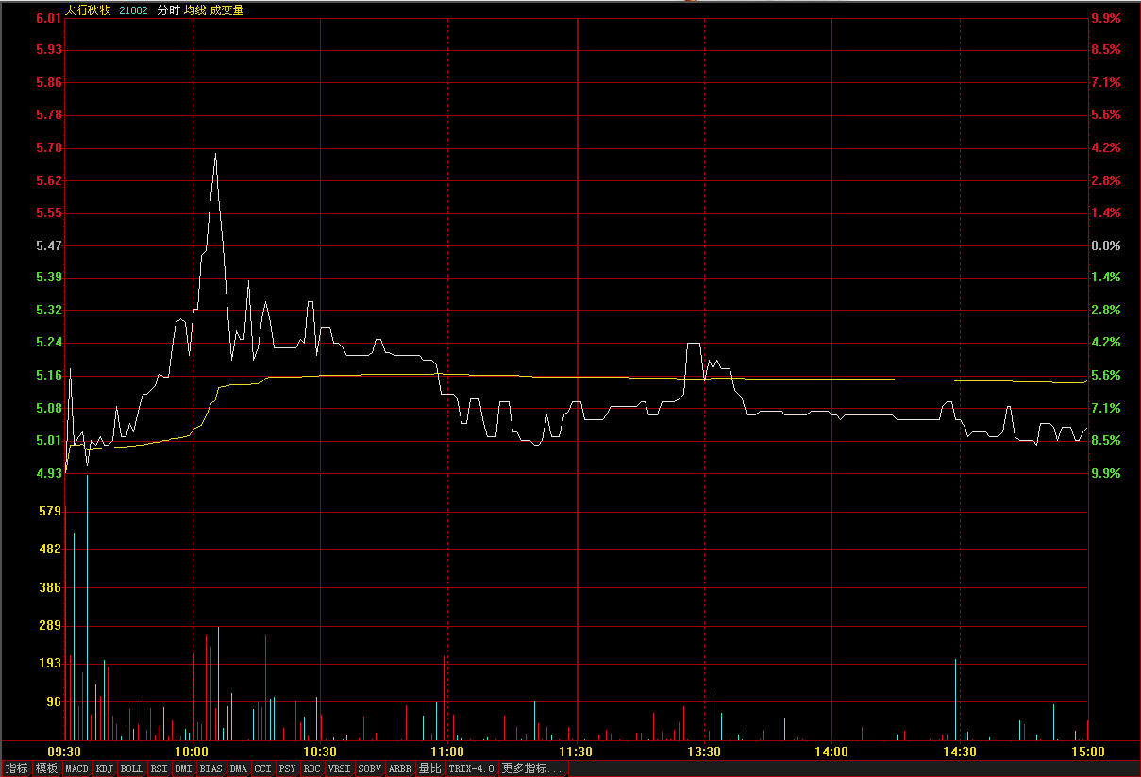Viewport: 1141px width, 777px height.
Task: Select the MACD indicator tab
Action: tap(76, 769)
